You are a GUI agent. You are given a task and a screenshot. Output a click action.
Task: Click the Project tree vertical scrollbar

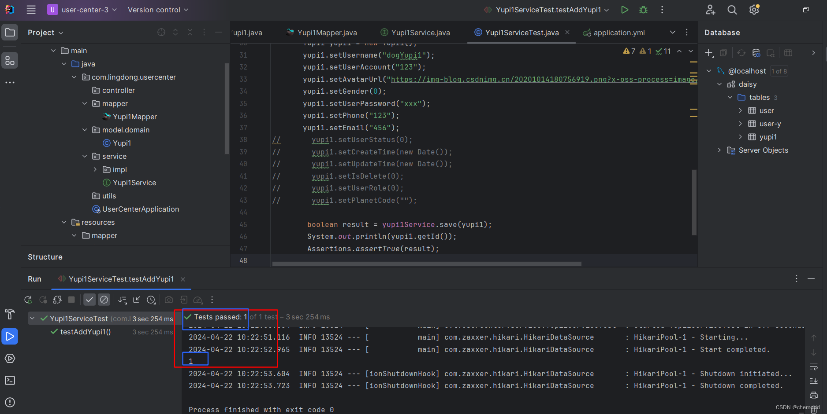227,109
